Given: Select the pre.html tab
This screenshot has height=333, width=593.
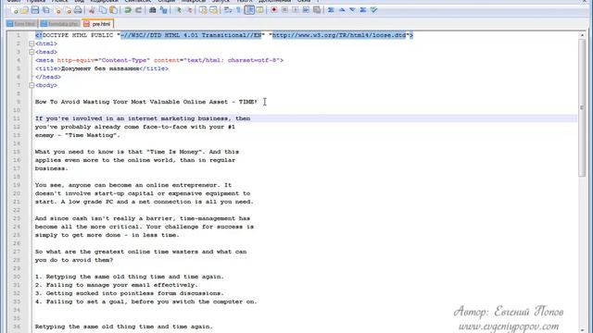Looking at the screenshot, I should (x=97, y=24).
